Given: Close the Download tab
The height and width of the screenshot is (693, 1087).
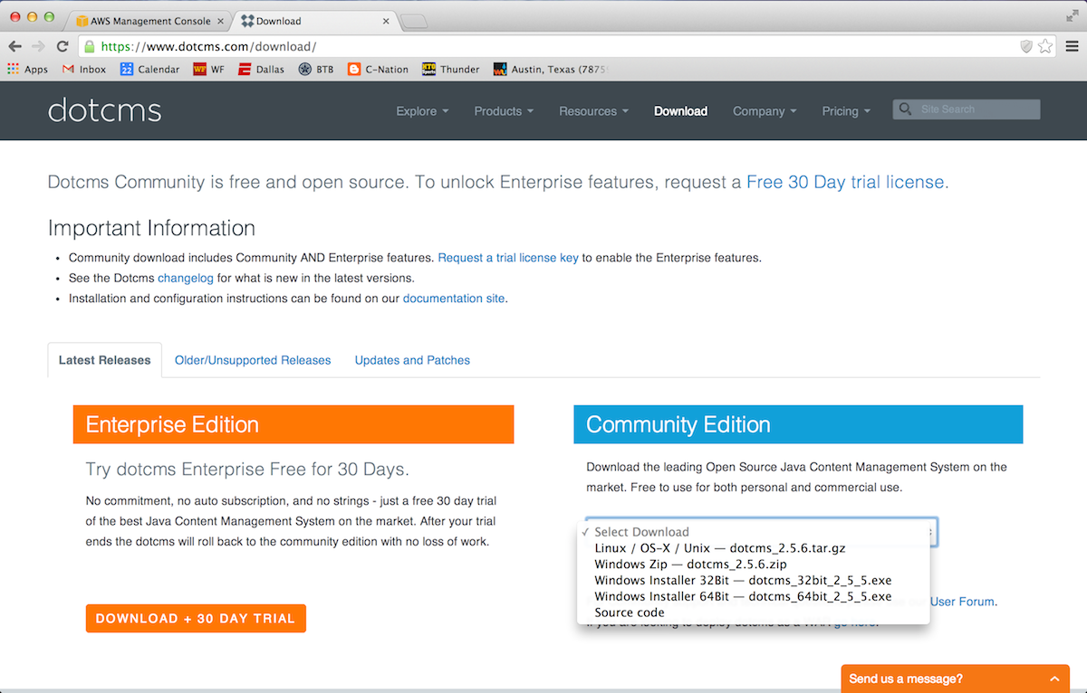Looking at the screenshot, I should [x=388, y=21].
